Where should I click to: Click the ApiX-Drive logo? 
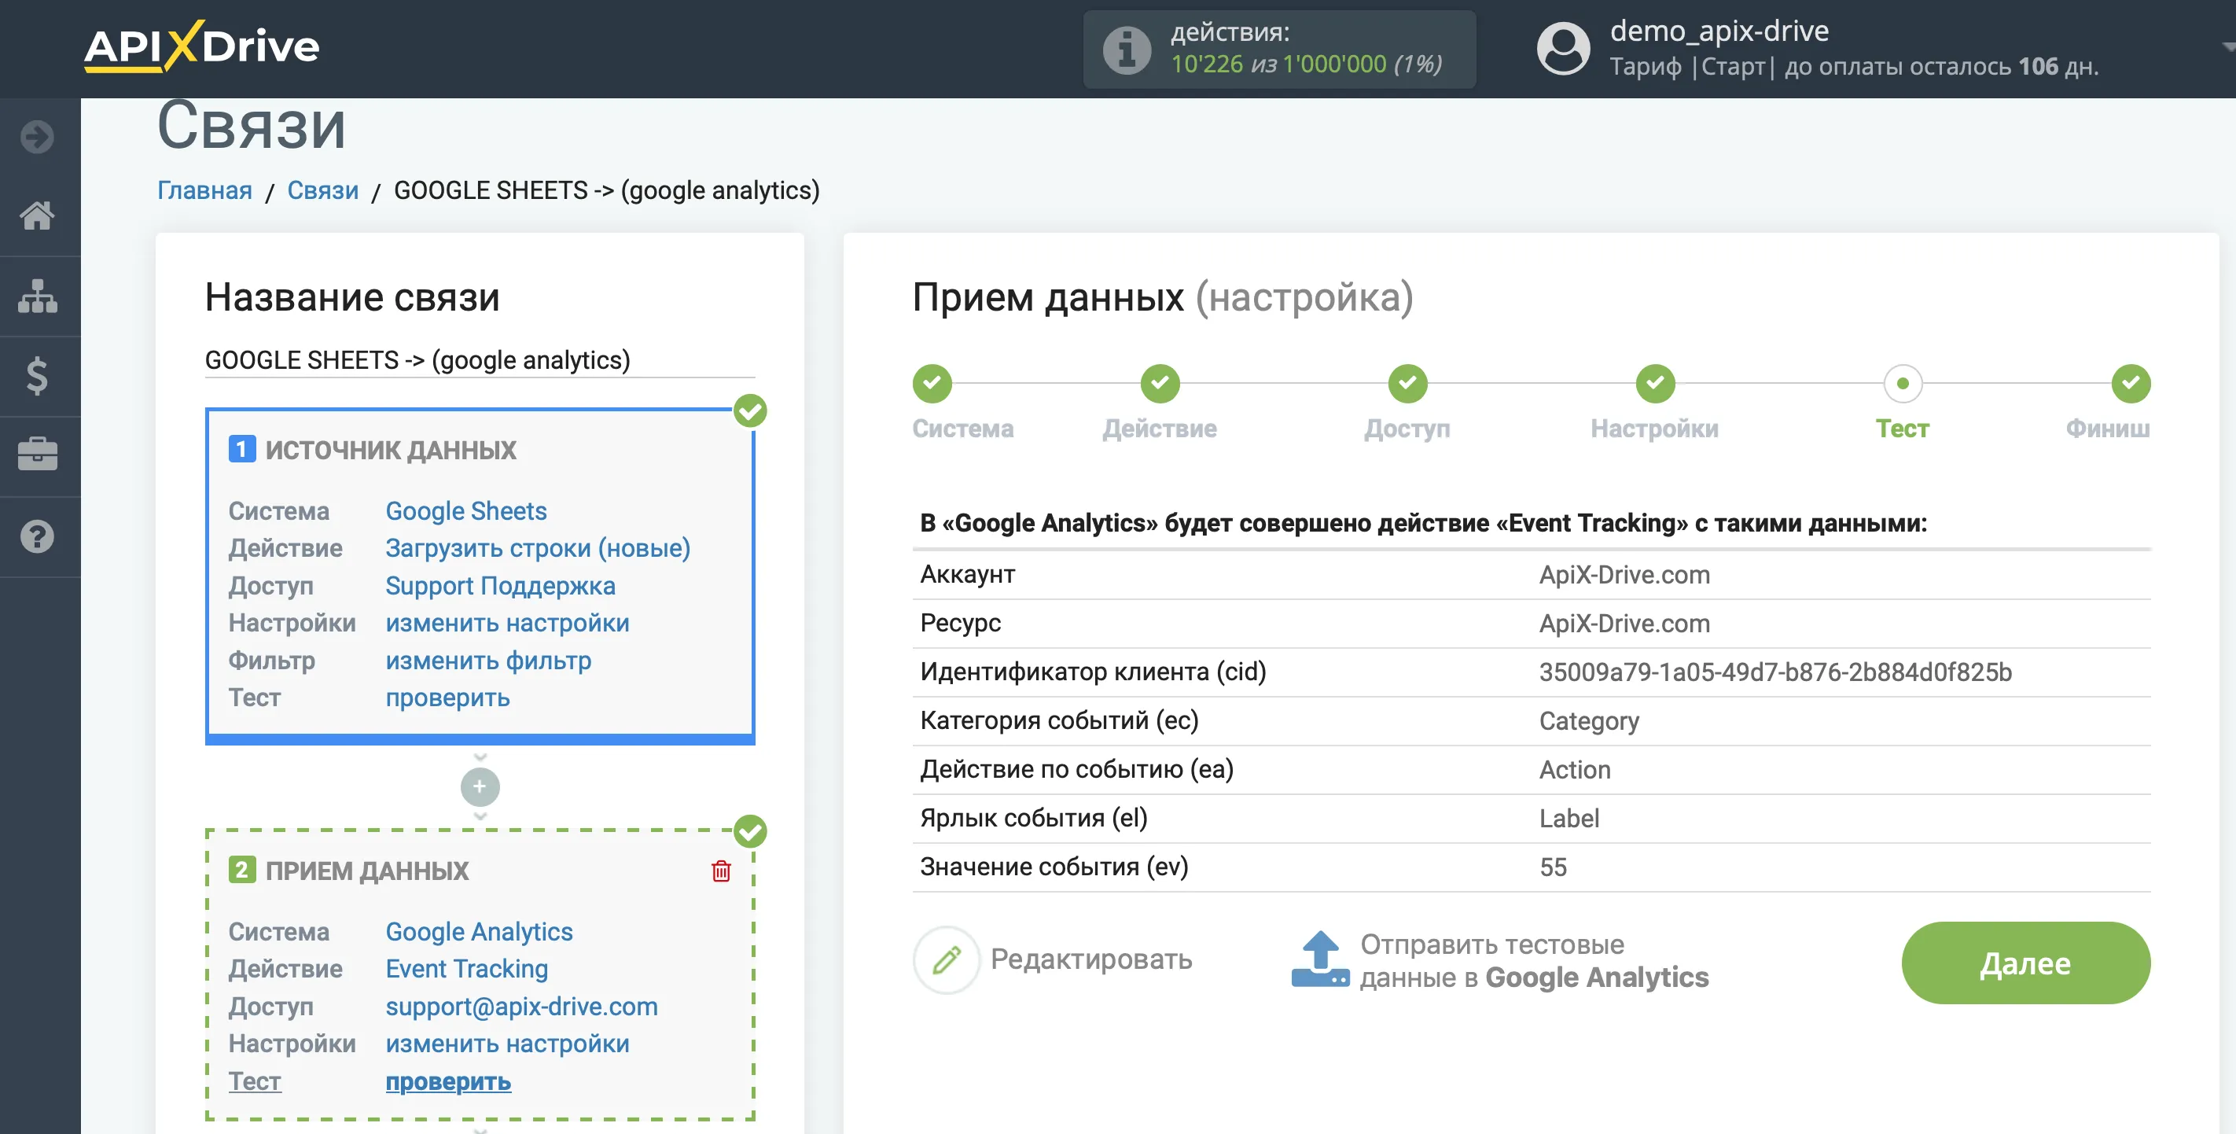click(201, 46)
